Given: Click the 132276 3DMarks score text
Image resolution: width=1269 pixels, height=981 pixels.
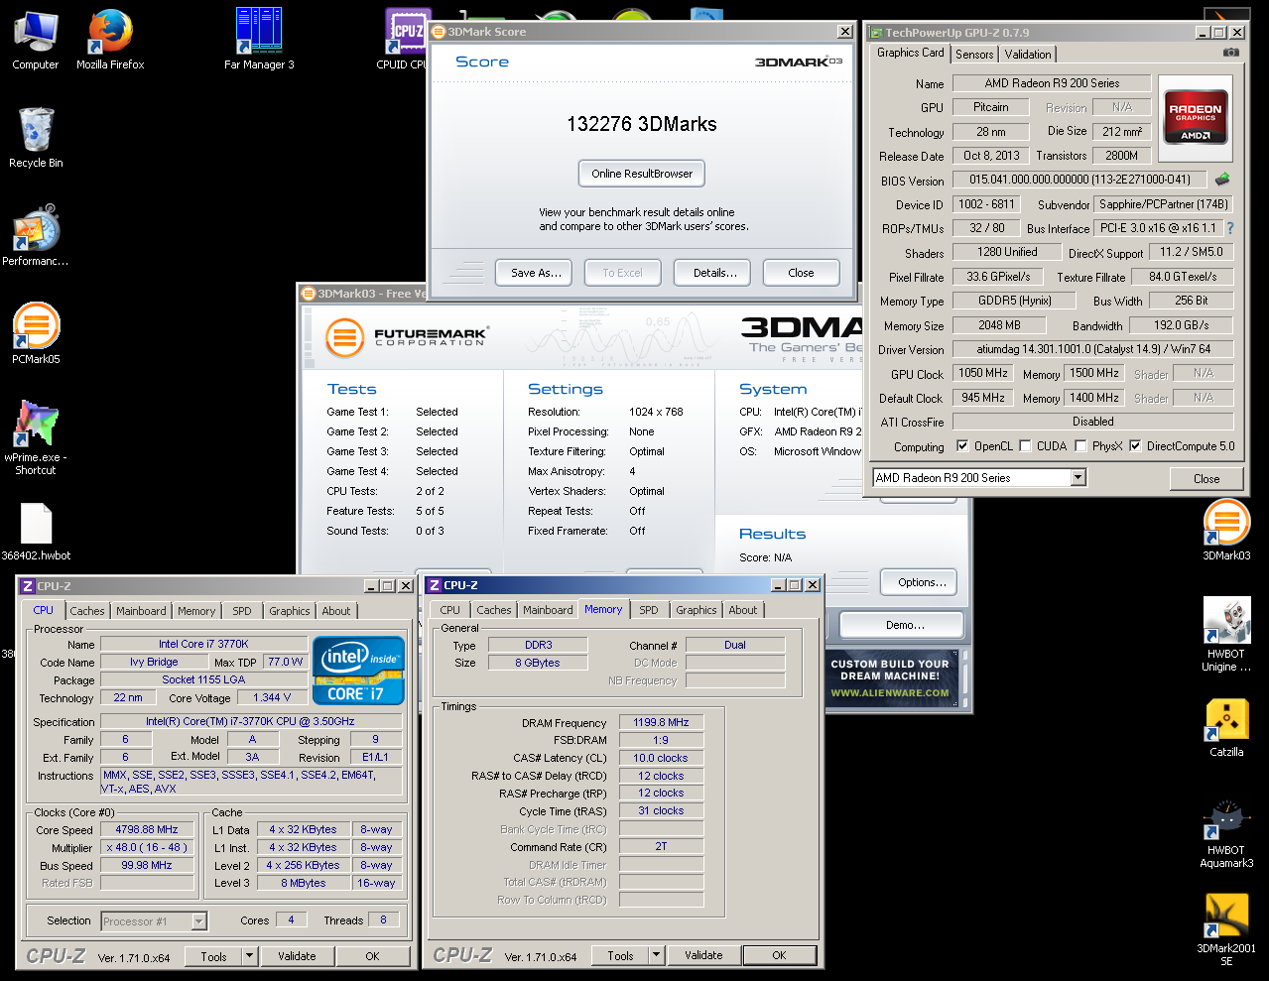Looking at the screenshot, I should click(642, 124).
